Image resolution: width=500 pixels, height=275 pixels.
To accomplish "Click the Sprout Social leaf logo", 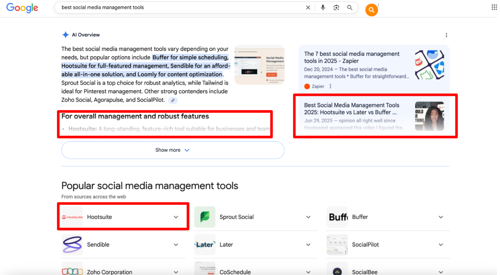I will click(x=205, y=217).
